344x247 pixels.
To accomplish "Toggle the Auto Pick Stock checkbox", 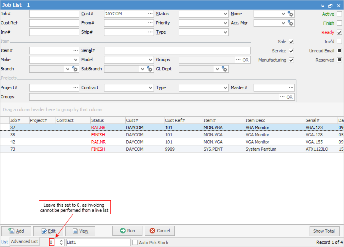I will click(x=135, y=243).
